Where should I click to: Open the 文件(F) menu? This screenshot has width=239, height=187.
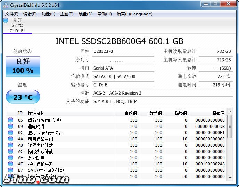click(x=12, y=14)
